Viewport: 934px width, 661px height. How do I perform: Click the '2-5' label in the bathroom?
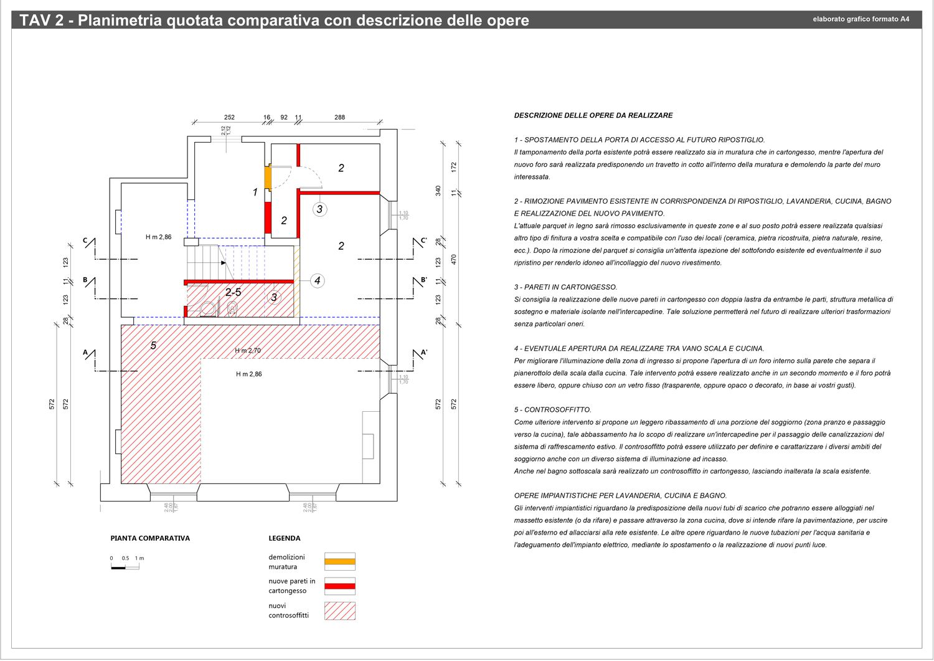(x=233, y=292)
